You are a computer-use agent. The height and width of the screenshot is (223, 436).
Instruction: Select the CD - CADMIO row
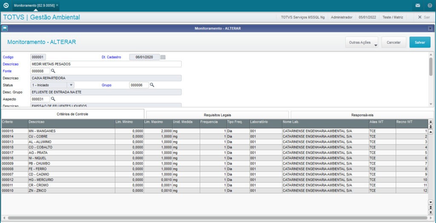coord(215,174)
